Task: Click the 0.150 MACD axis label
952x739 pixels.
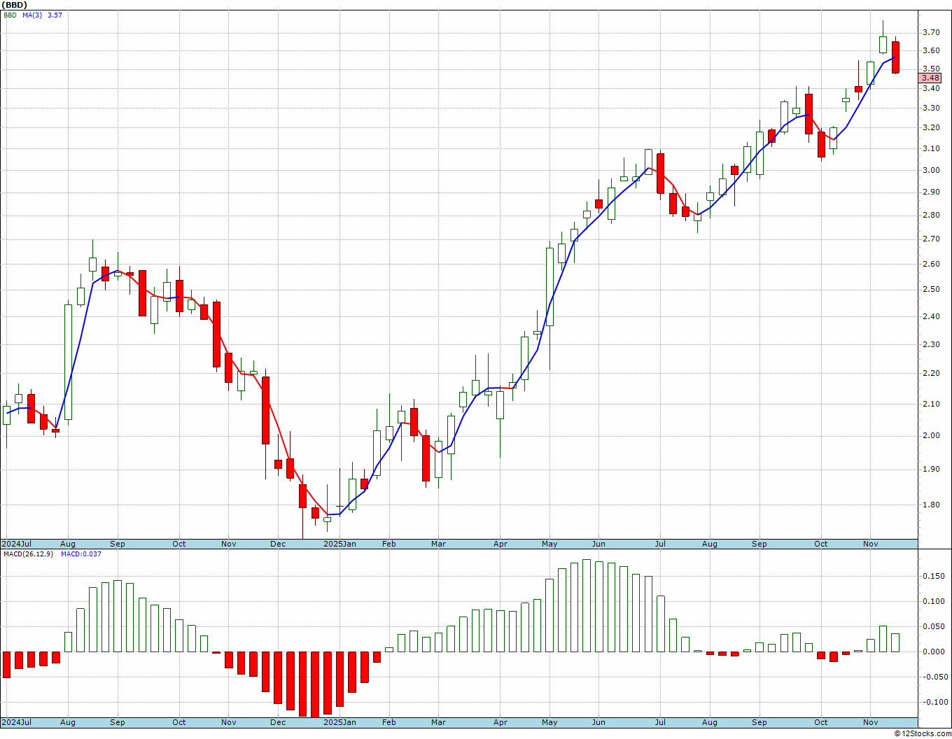Action: [x=933, y=576]
